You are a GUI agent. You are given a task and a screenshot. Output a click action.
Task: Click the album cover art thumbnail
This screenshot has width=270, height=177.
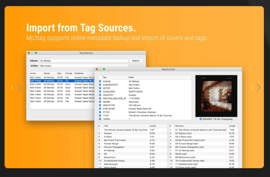(x=216, y=96)
